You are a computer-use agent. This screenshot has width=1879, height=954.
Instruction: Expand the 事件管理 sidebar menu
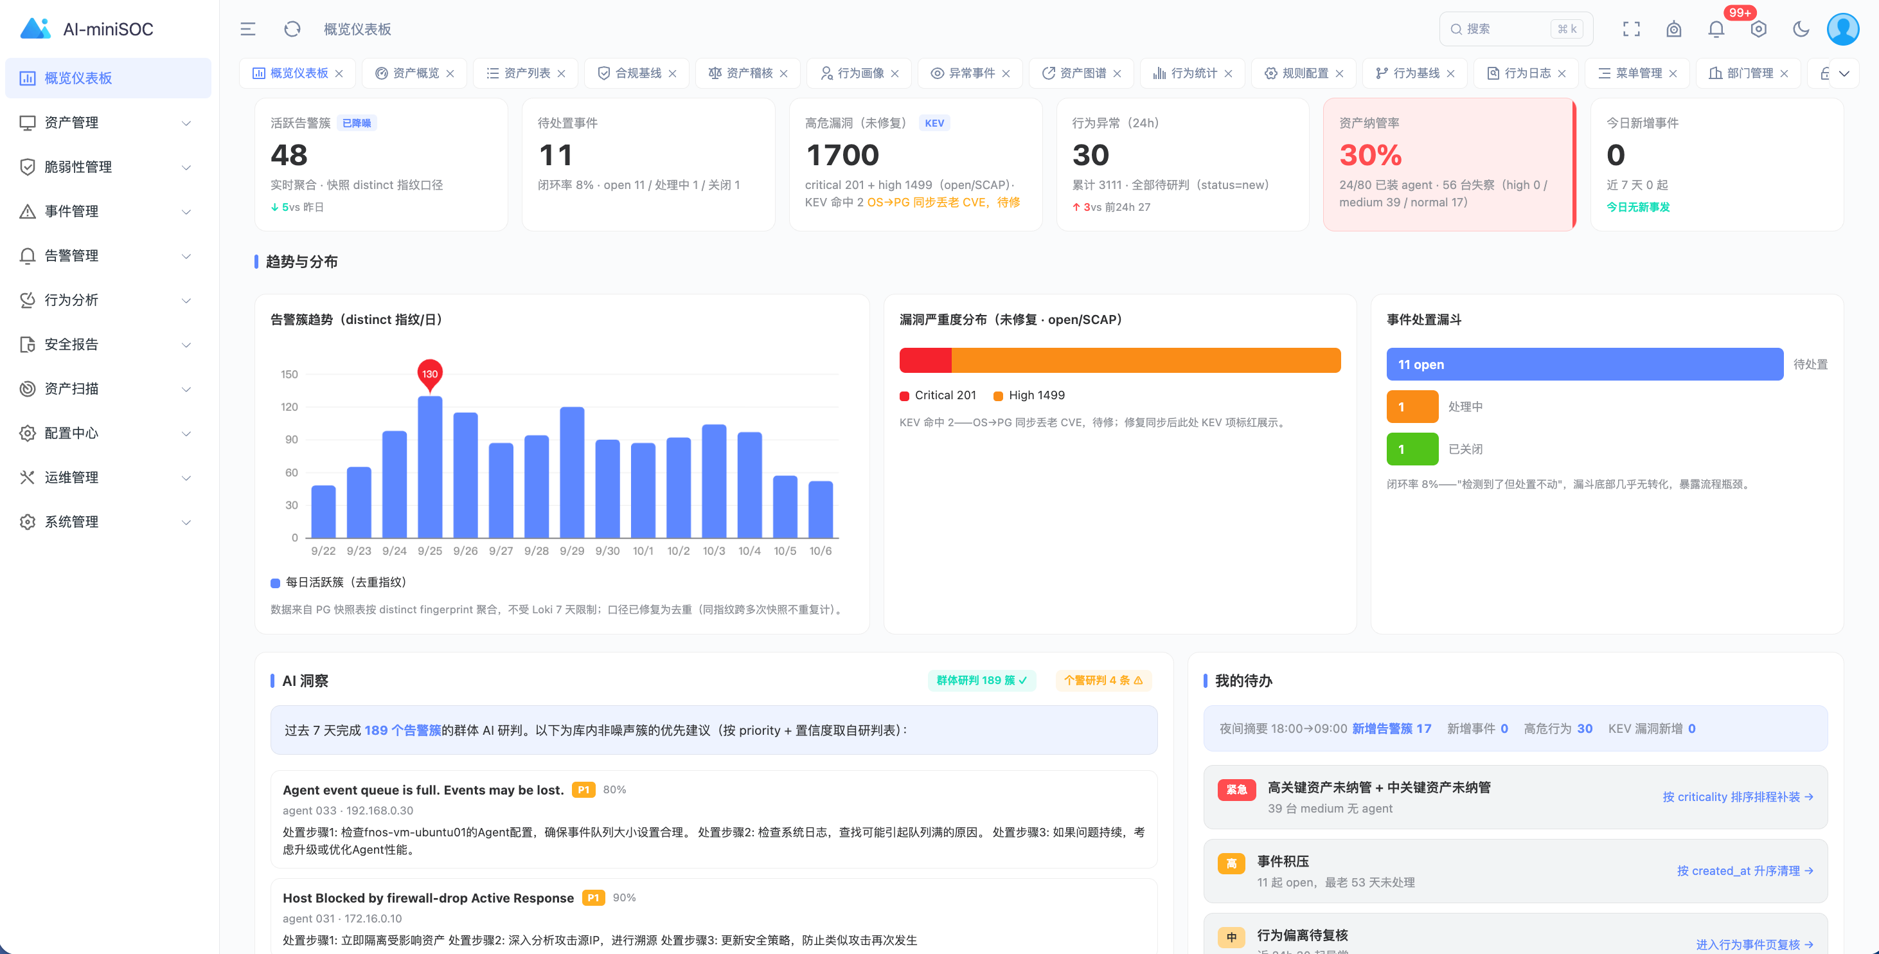point(108,212)
